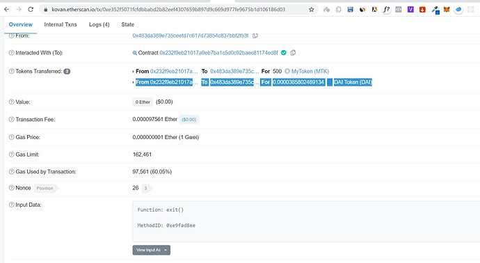Open the gray chain-link extension icon
The height and width of the screenshot is (263, 480).
point(327,10)
